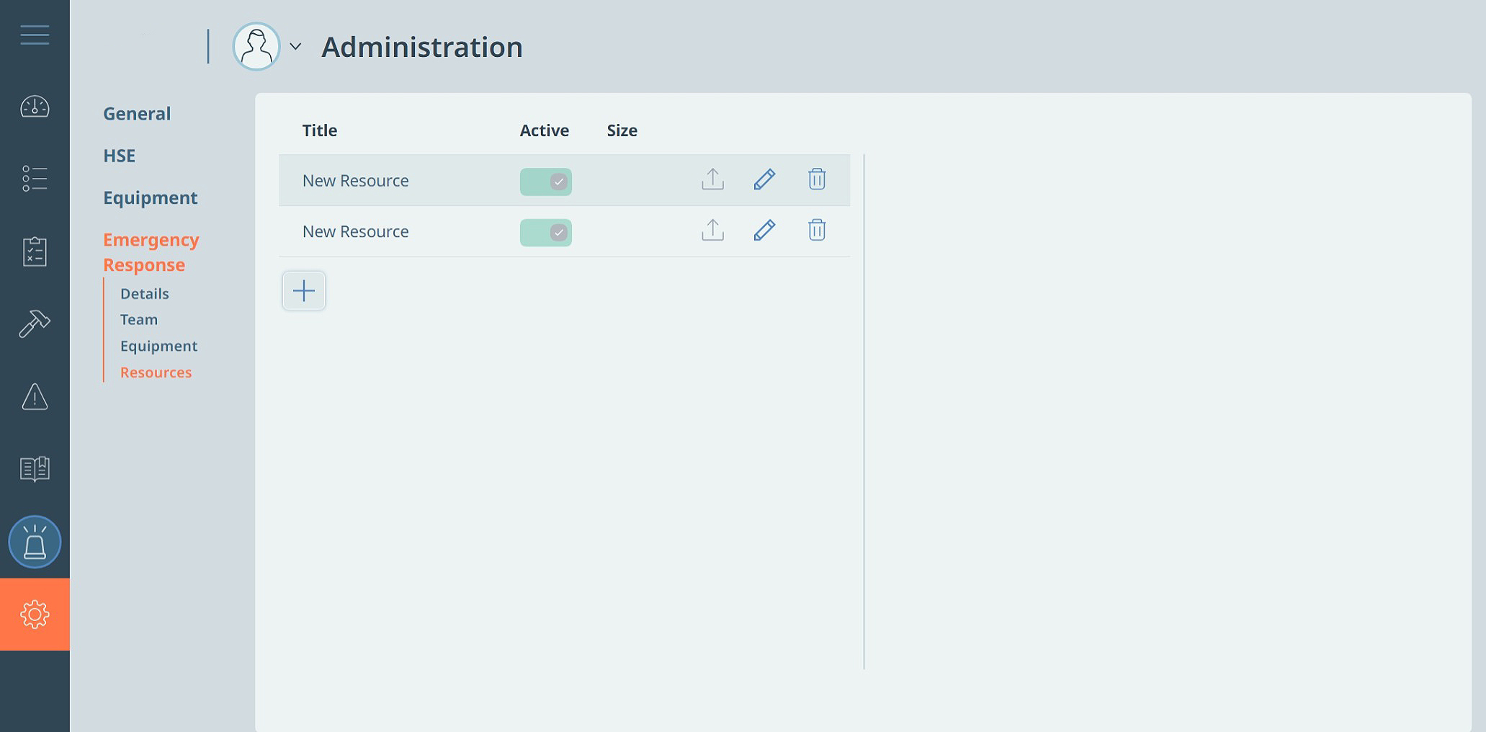Click the Title column header
The width and height of the screenshot is (1486, 732).
(x=320, y=130)
